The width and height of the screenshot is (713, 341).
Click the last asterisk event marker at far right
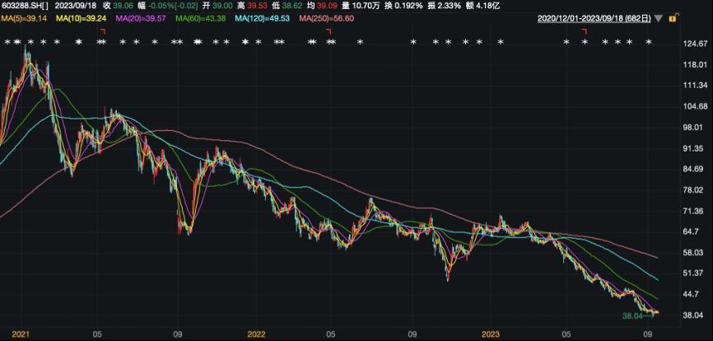tap(649, 42)
